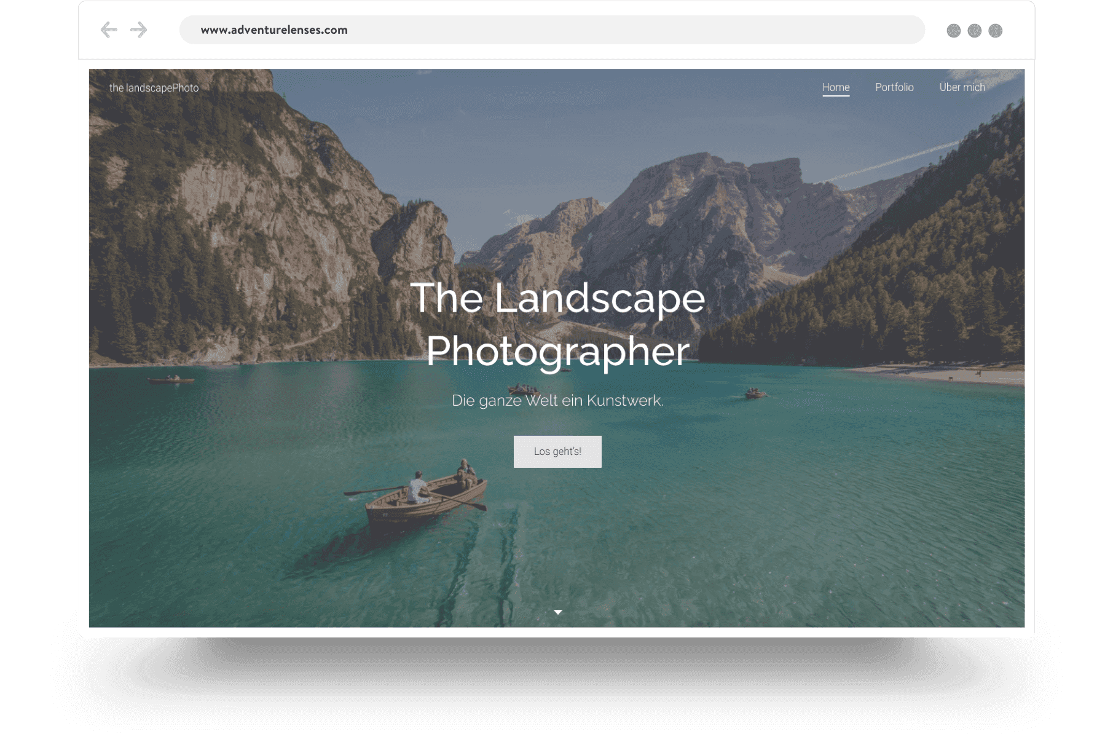Image resolution: width=1113 pixels, height=742 pixels.
Task: Focus the www.adventurelenses.com address bar
Action: click(x=551, y=30)
